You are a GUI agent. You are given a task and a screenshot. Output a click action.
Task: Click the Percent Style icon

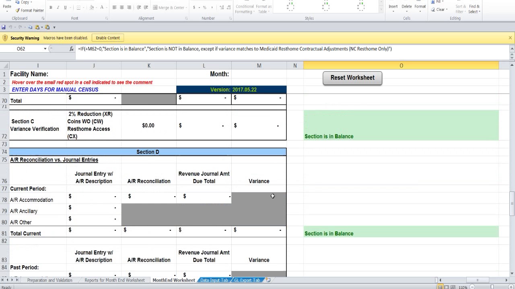204,8
